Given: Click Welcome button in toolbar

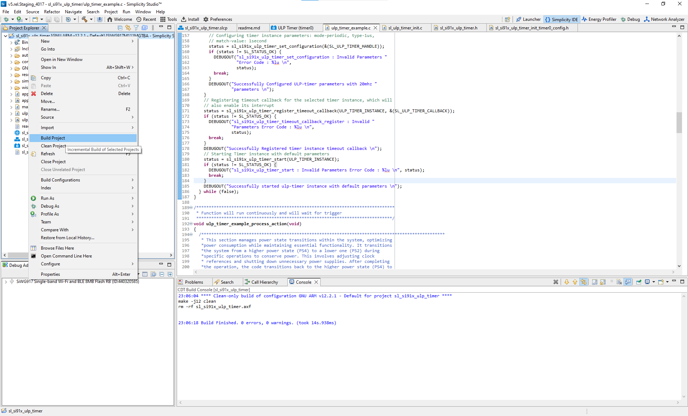Looking at the screenshot, I should point(119,19).
